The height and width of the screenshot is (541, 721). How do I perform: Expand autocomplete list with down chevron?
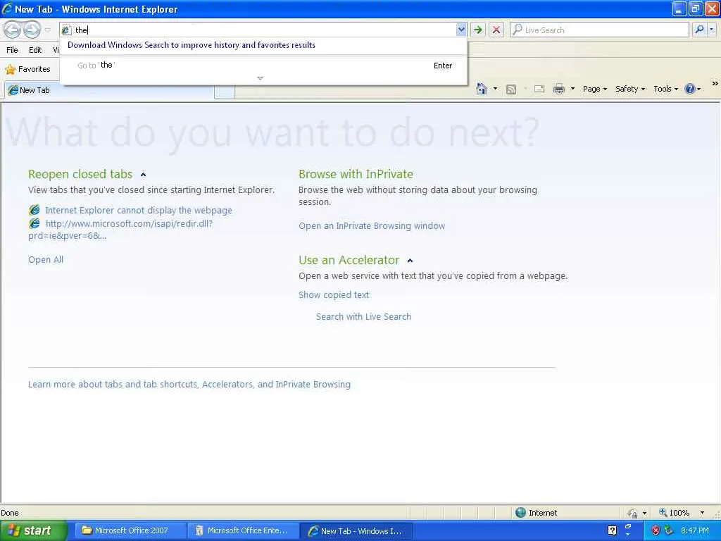261,78
